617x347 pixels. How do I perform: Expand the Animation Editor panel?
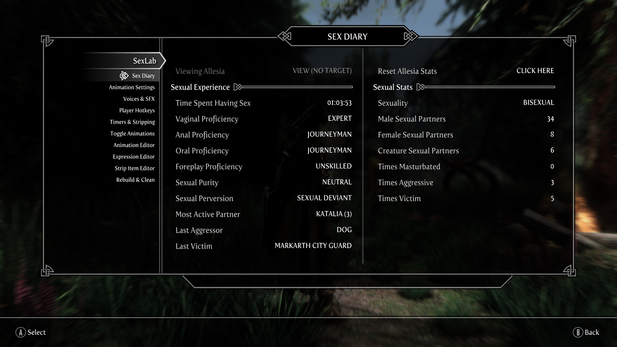[x=134, y=145]
